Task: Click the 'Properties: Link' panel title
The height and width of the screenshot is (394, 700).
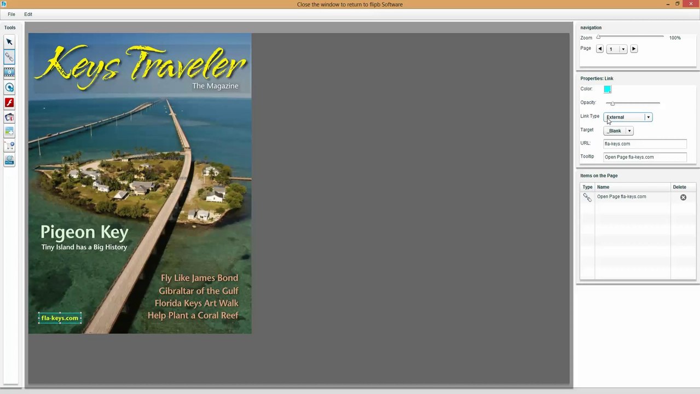Action: coord(597,78)
